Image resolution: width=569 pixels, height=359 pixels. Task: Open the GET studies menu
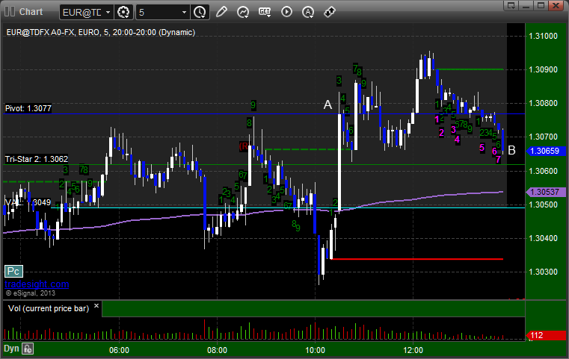click(265, 12)
